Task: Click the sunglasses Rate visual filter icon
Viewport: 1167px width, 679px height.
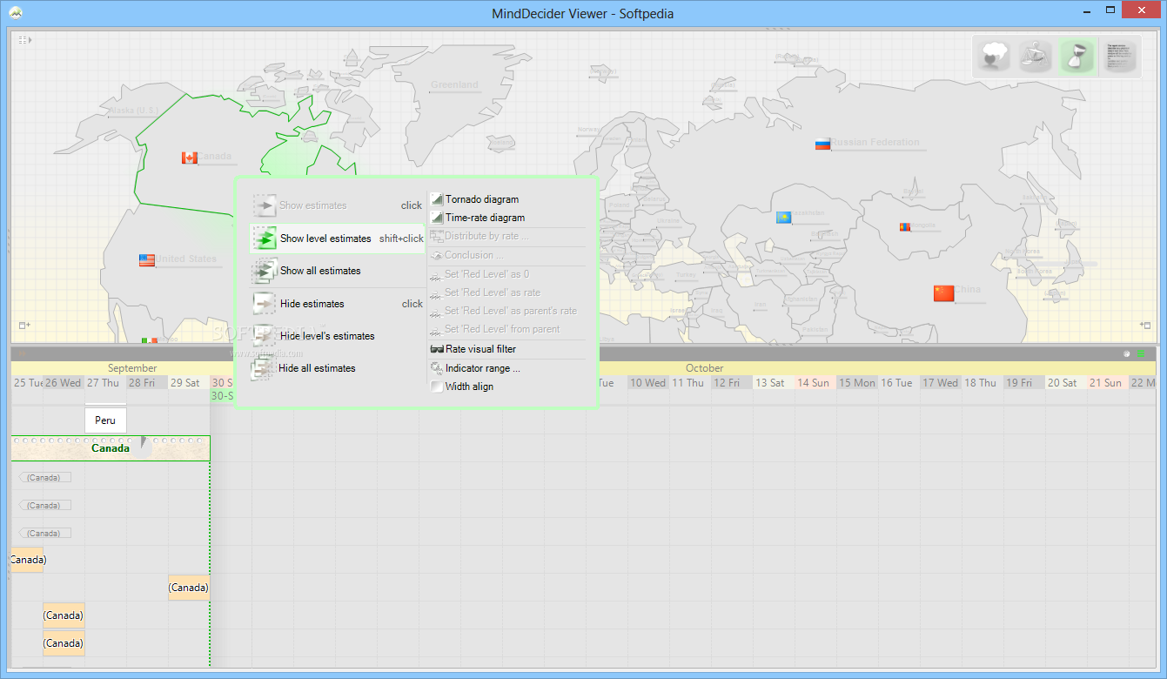Action: [437, 349]
